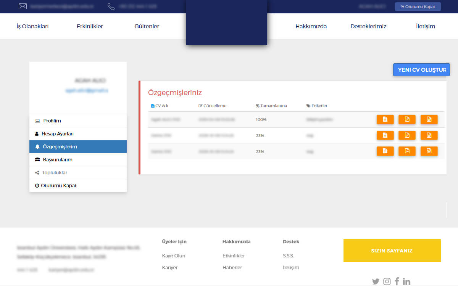The height and width of the screenshot is (286, 458).
Task: Download PDF for the second CV row
Action: [407, 135]
